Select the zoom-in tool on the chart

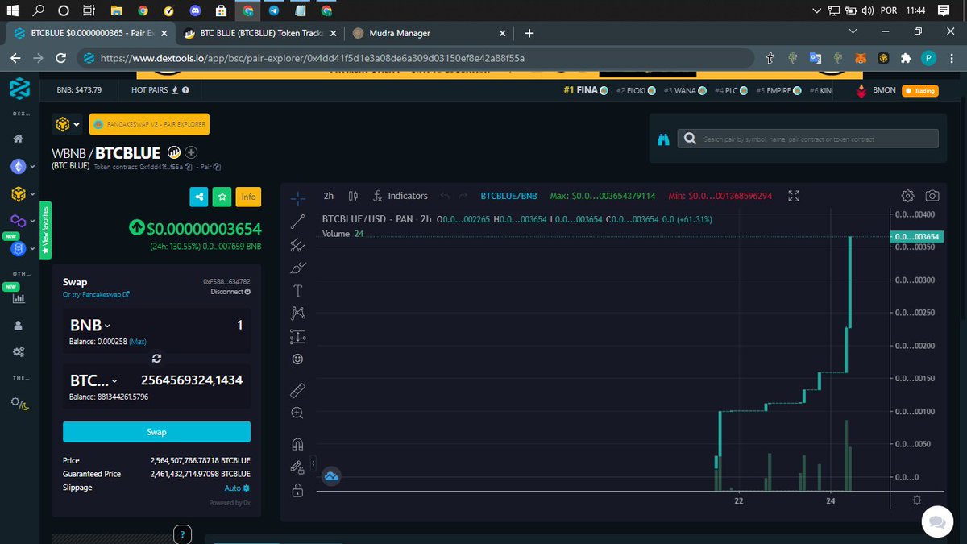(297, 413)
